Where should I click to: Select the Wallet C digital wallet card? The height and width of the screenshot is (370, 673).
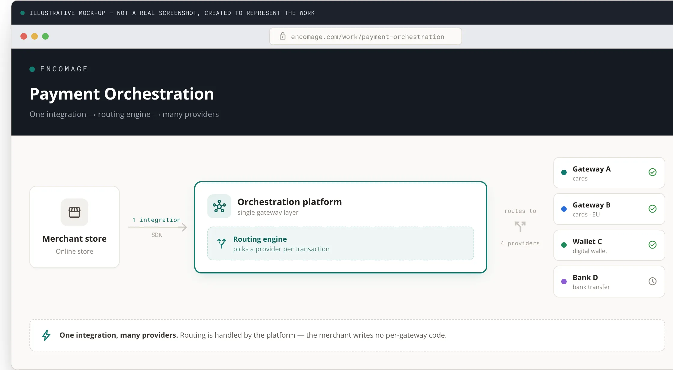pyautogui.click(x=609, y=245)
